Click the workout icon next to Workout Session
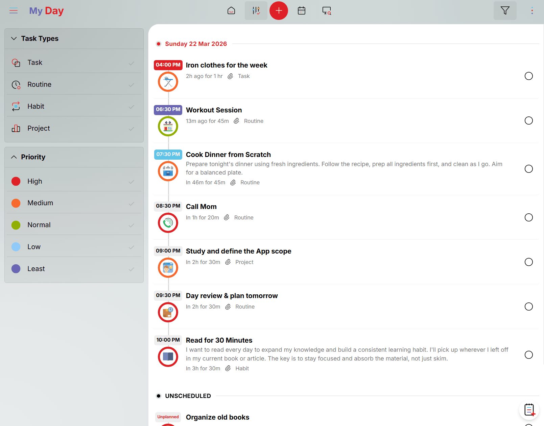The width and height of the screenshot is (544, 426). 168,126
